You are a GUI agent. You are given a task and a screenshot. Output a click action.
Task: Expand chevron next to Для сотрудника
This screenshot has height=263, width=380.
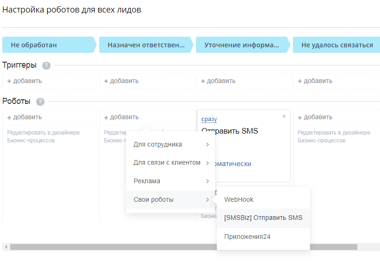pyautogui.click(x=208, y=145)
